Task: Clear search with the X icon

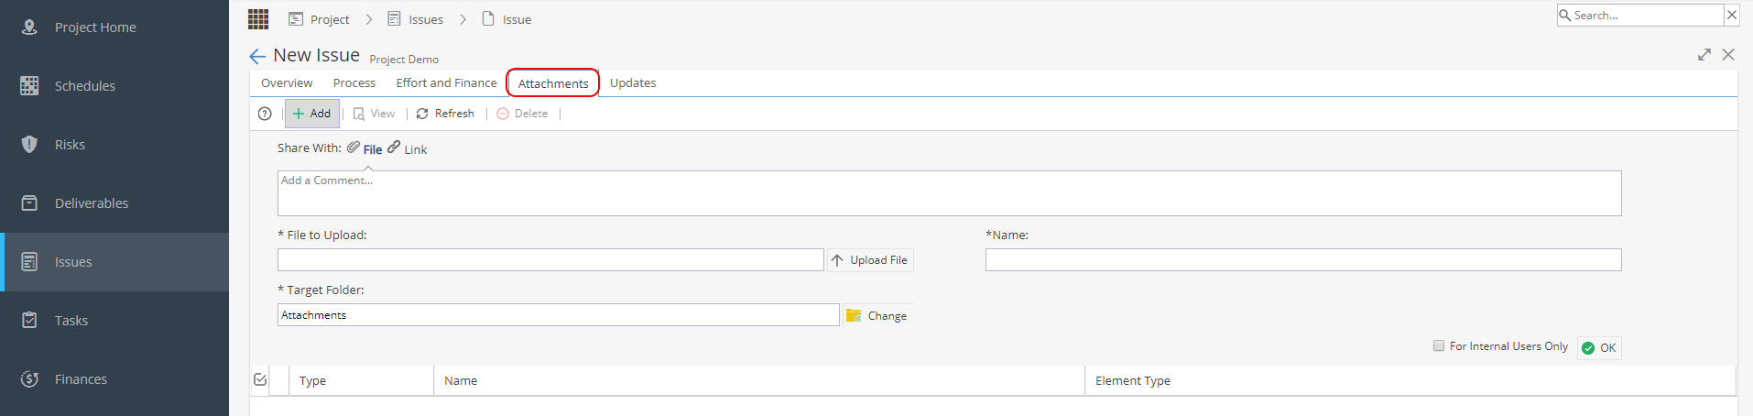Action: (x=1731, y=16)
